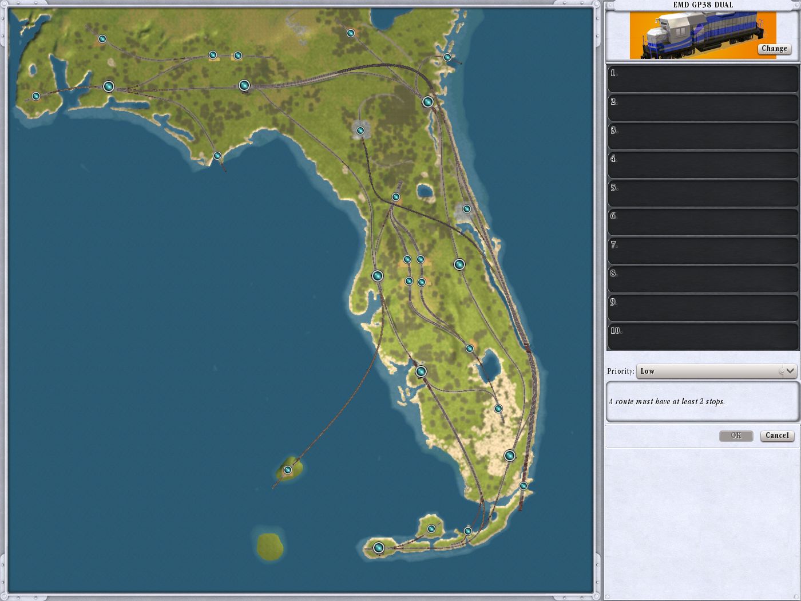Screen dimensions: 801x601
Task: Pick the upper-right station in the four-station cluster
Action: (x=421, y=259)
